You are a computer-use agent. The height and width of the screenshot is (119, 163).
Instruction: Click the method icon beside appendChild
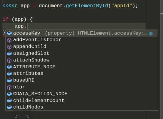9,47
